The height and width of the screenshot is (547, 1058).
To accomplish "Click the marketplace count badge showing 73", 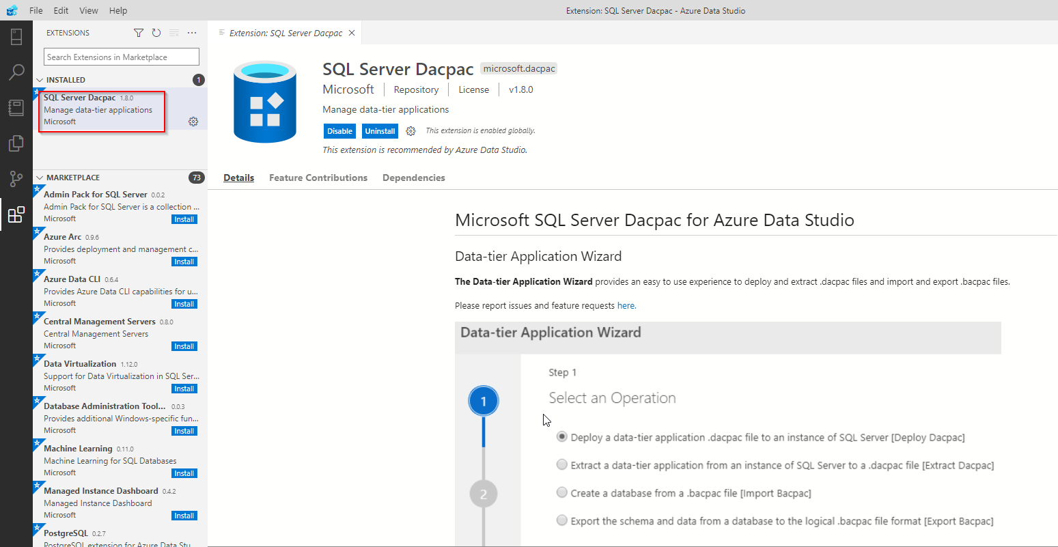I will 197,178.
